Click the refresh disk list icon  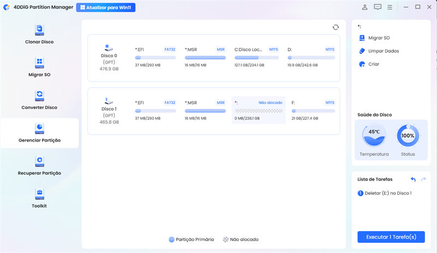335,27
